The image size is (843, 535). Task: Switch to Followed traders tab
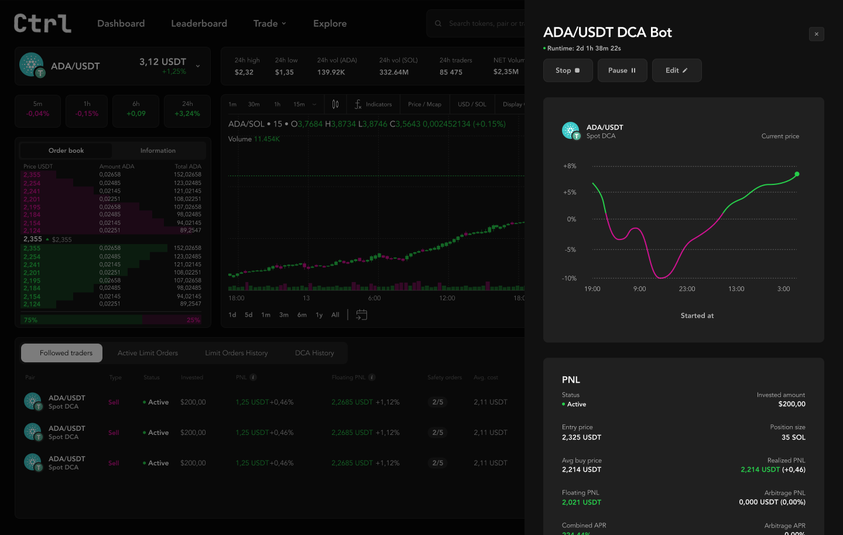pos(62,353)
